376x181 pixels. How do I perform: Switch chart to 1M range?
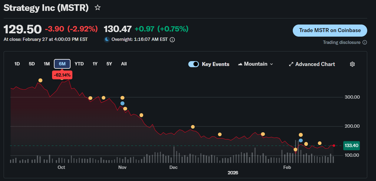[47, 64]
